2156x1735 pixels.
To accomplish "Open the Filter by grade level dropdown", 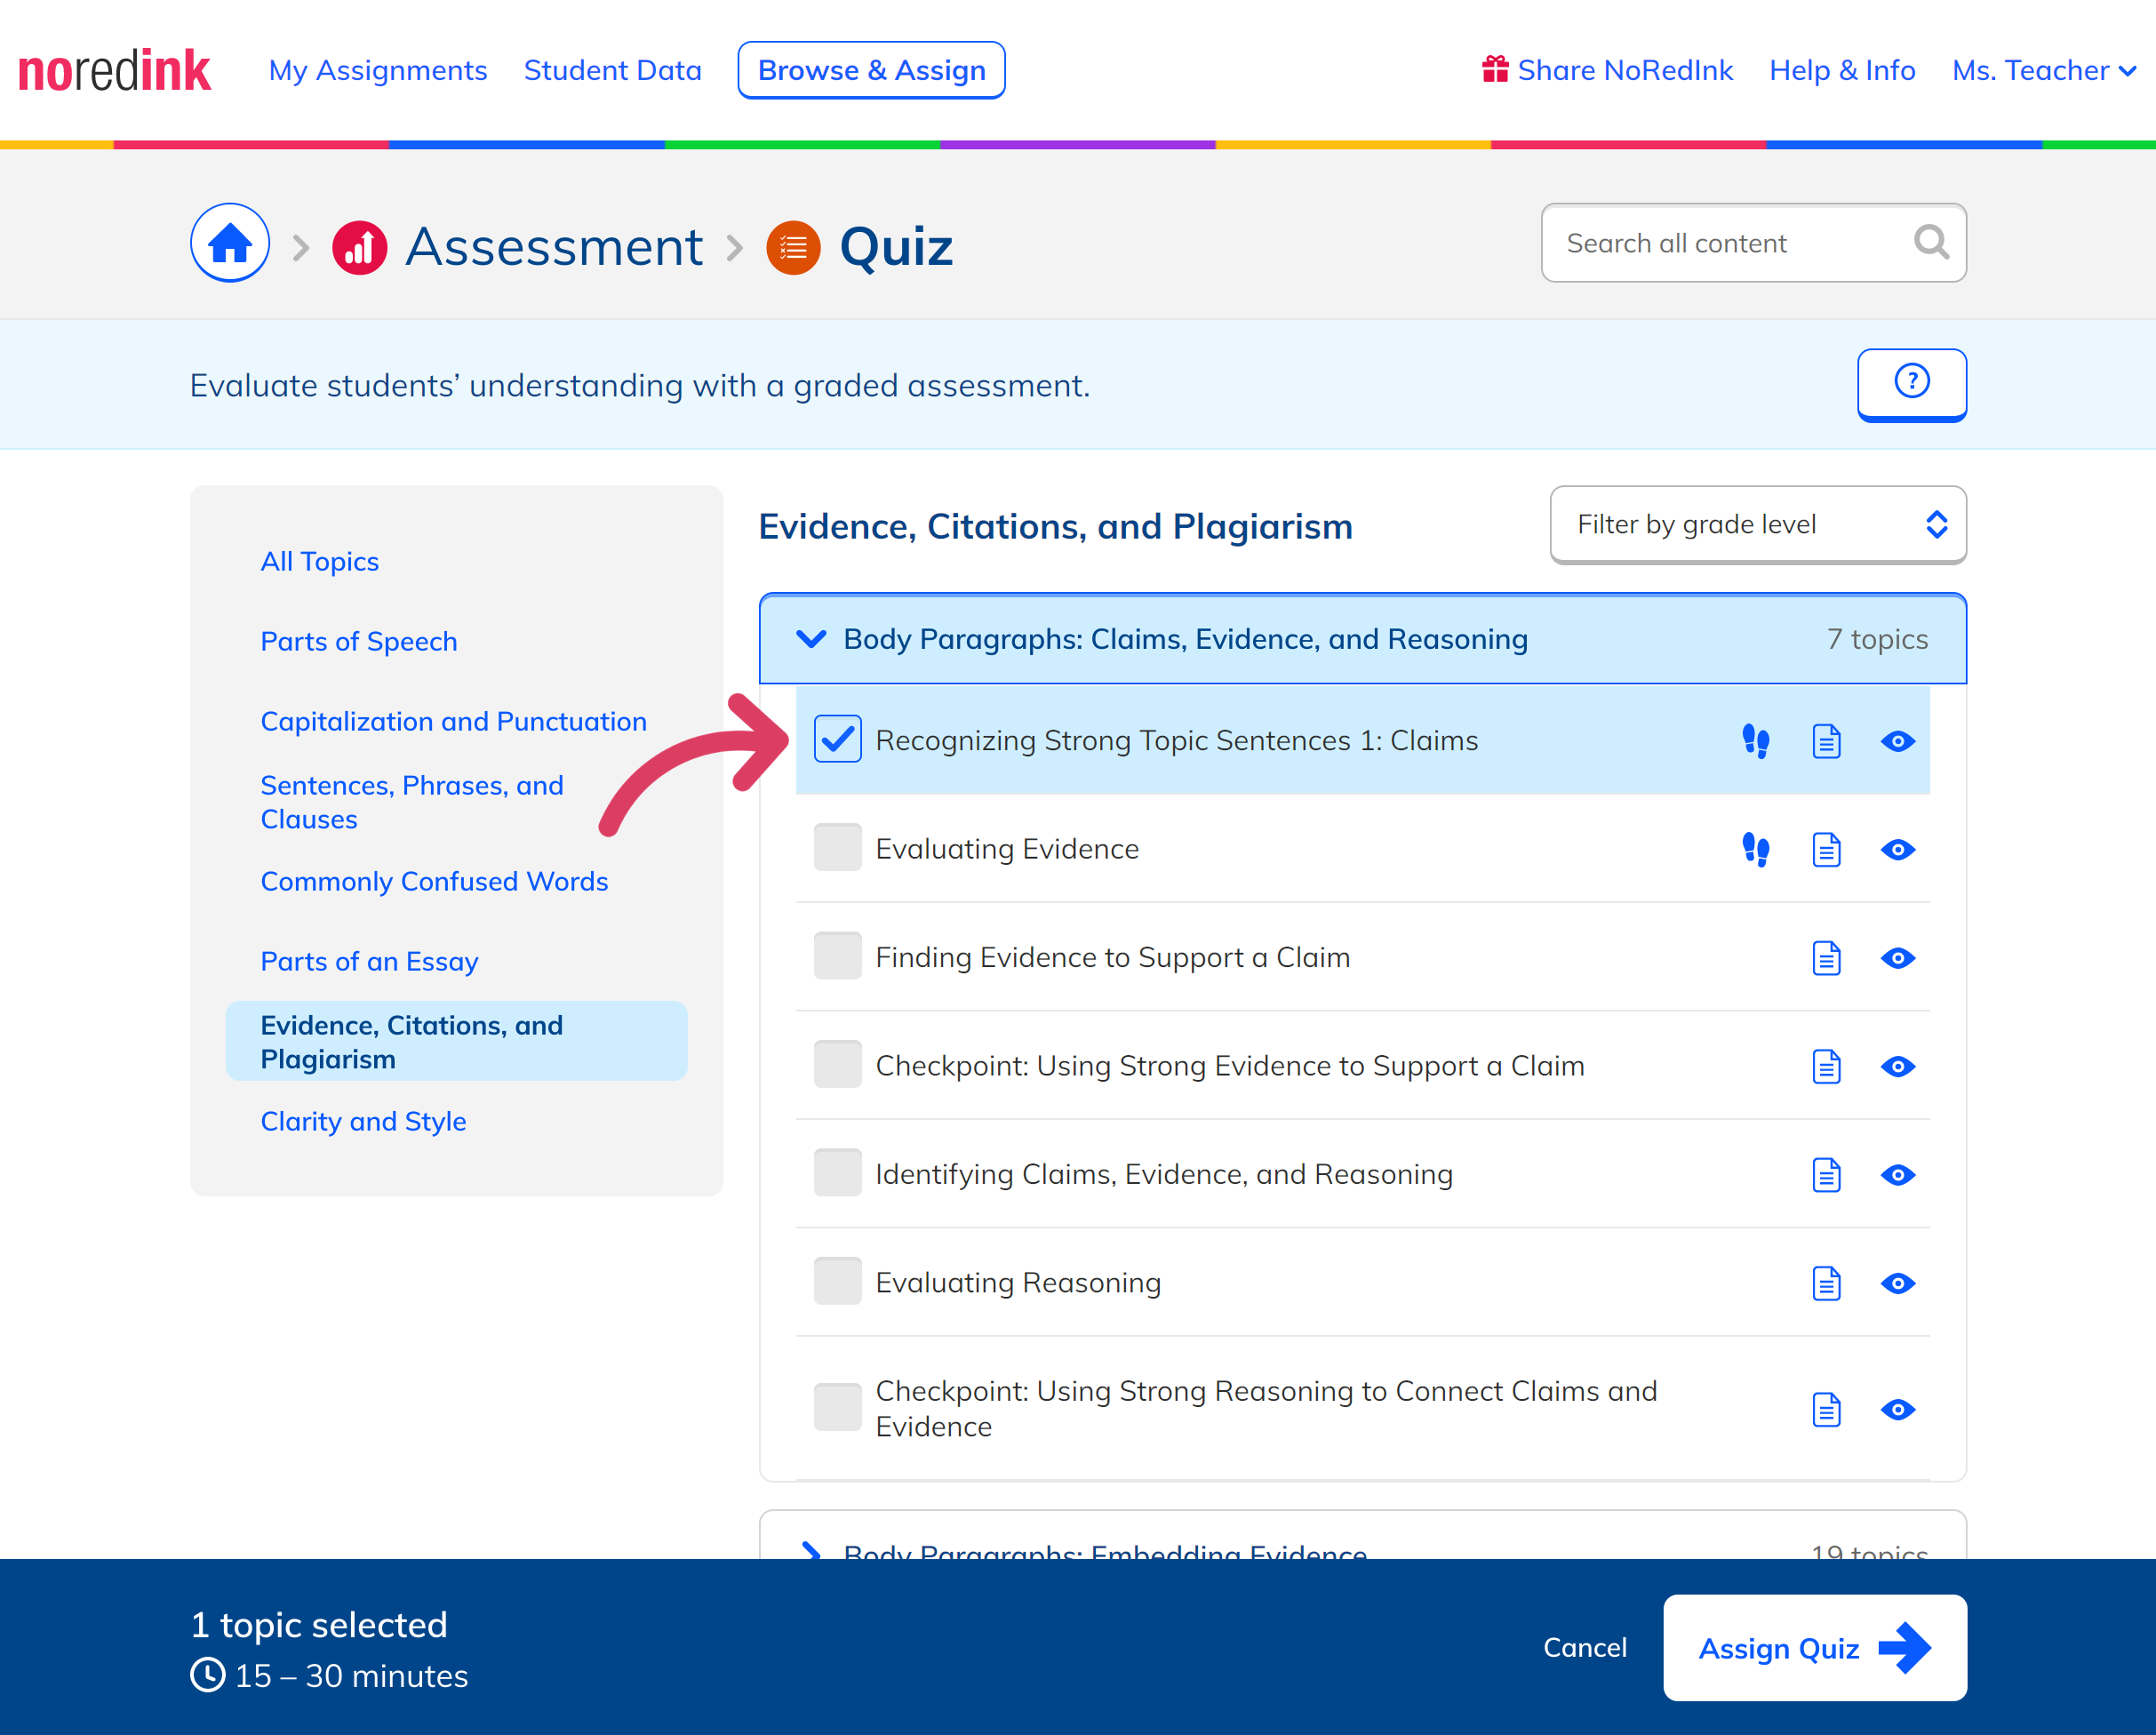I will [x=1757, y=525].
